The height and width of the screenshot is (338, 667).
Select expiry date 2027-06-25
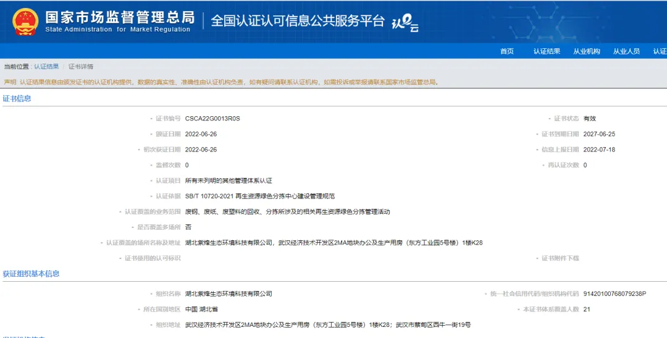[599, 134]
